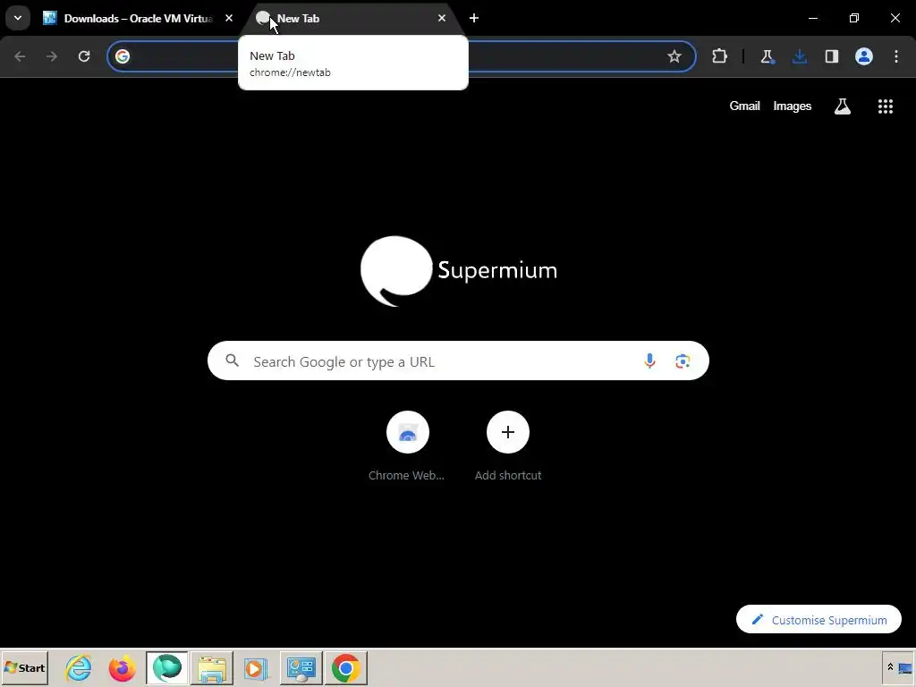This screenshot has height=687, width=916.
Task: Click Customise Supermium button
Action: coord(818,620)
